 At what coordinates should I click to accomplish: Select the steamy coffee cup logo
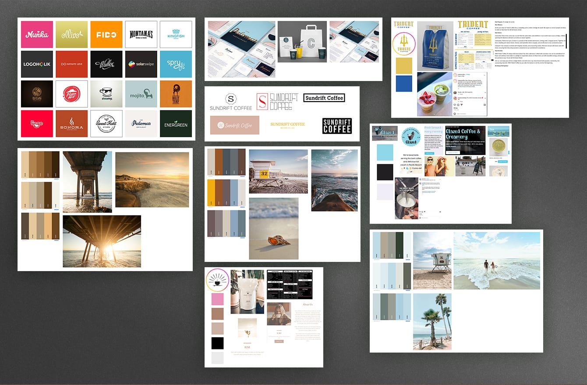[106, 94]
